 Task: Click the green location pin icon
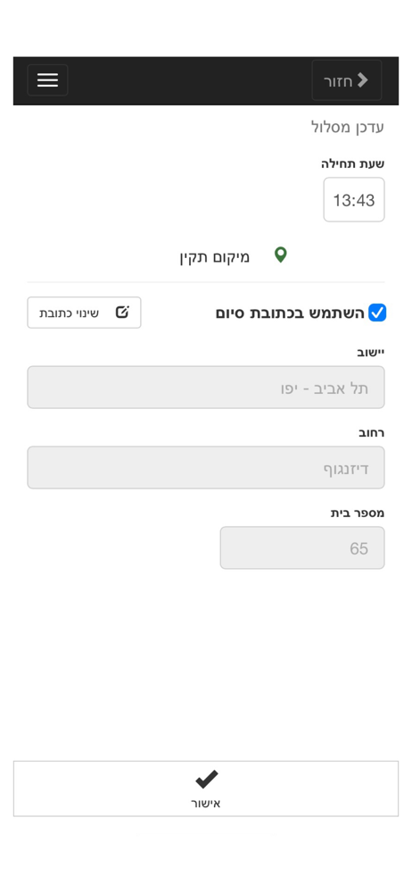click(x=280, y=255)
